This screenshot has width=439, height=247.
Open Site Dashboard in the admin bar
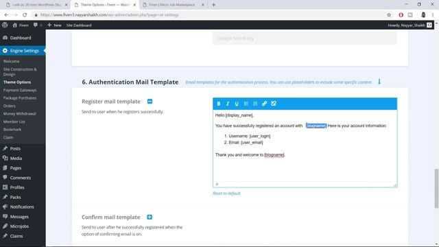pos(79,25)
